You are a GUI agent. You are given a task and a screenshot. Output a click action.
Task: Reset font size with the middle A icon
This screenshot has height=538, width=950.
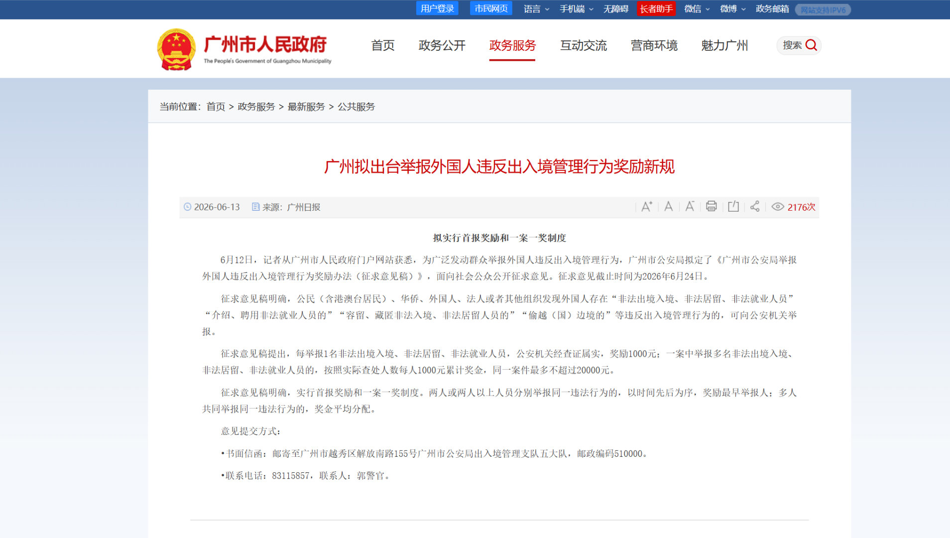pyautogui.click(x=669, y=207)
